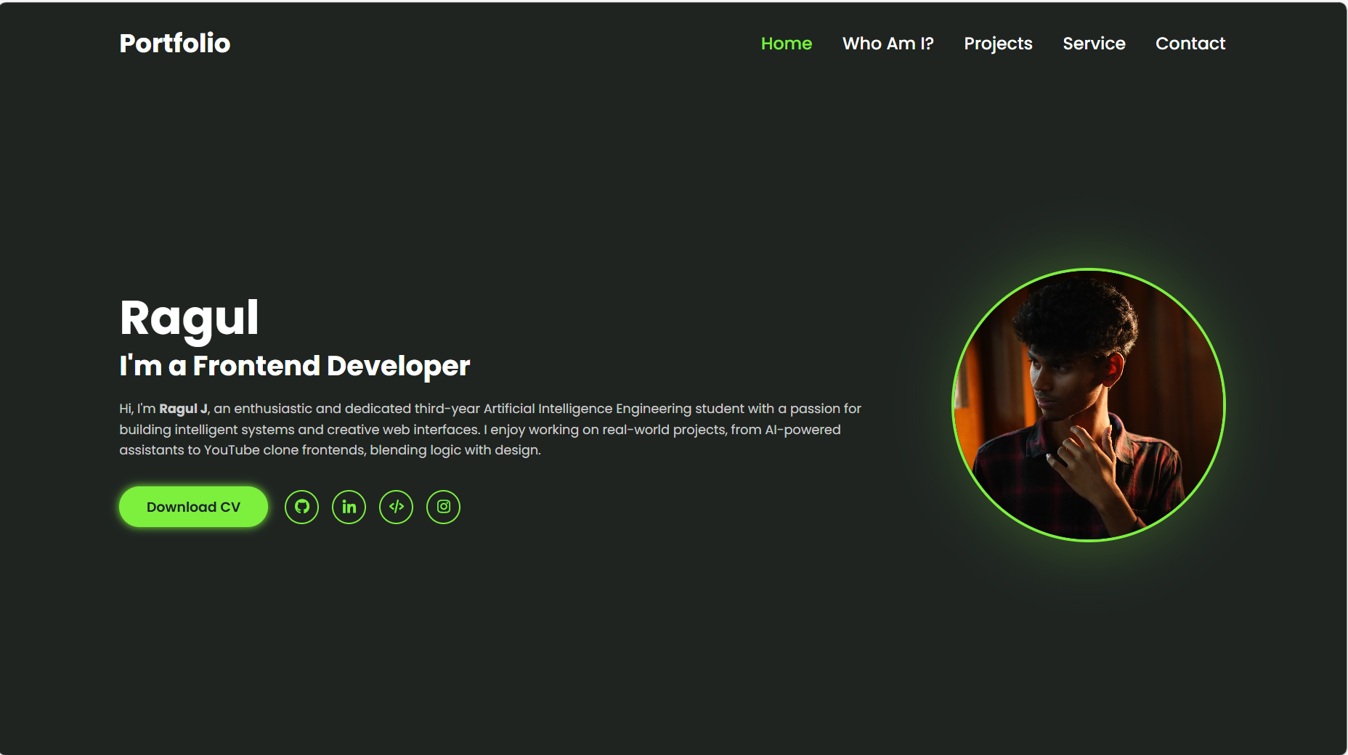Click the Portfolio logo text
1348x755 pixels.
(174, 43)
